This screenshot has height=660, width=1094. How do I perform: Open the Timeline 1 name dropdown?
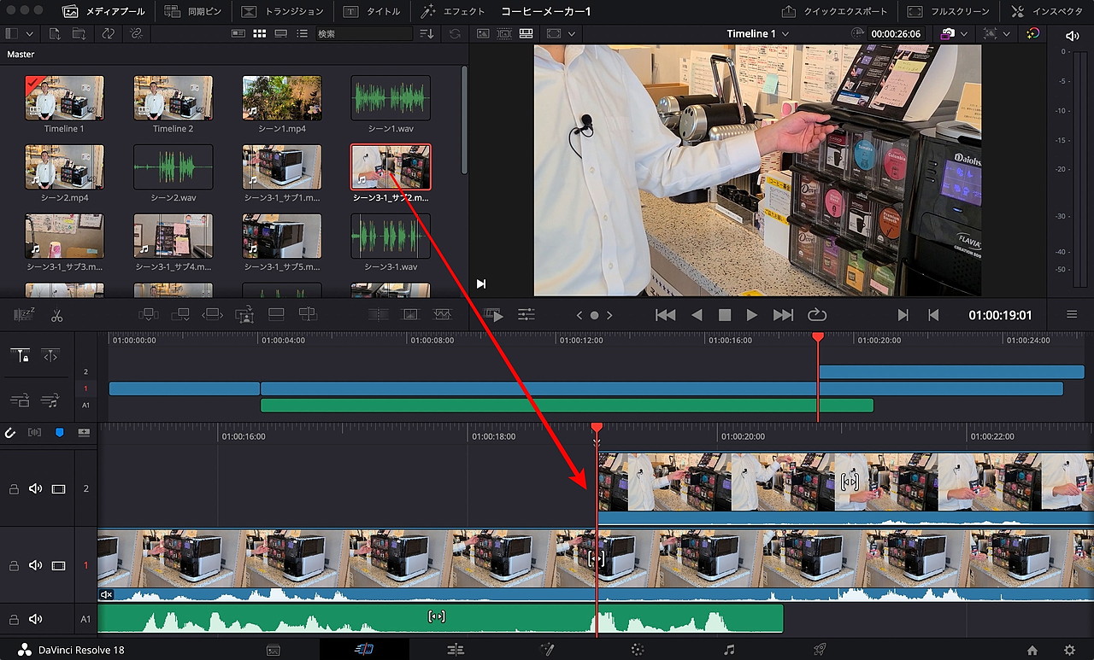click(x=758, y=33)
